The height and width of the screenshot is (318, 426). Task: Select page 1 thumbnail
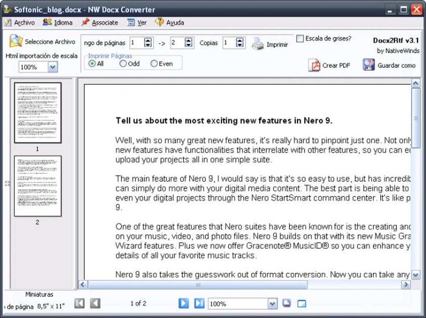38,113
